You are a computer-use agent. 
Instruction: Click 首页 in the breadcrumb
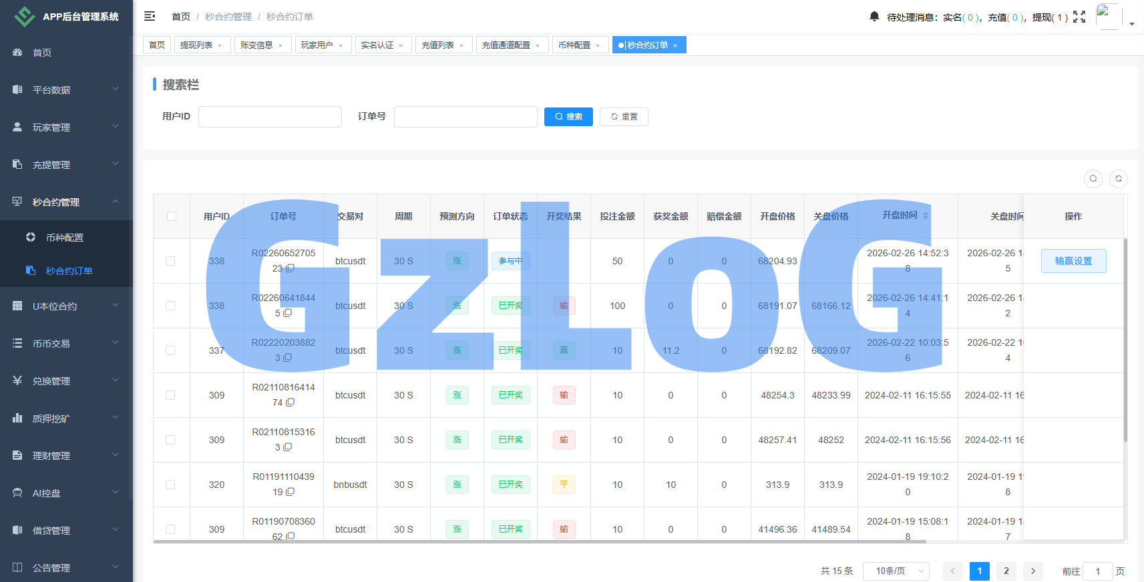[181, 16]
